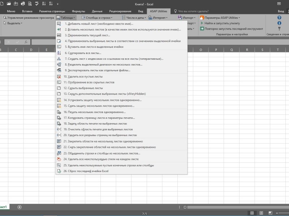Open the Импорт dropdown
The image size is (289, 216).
click(x=187, y=18)
